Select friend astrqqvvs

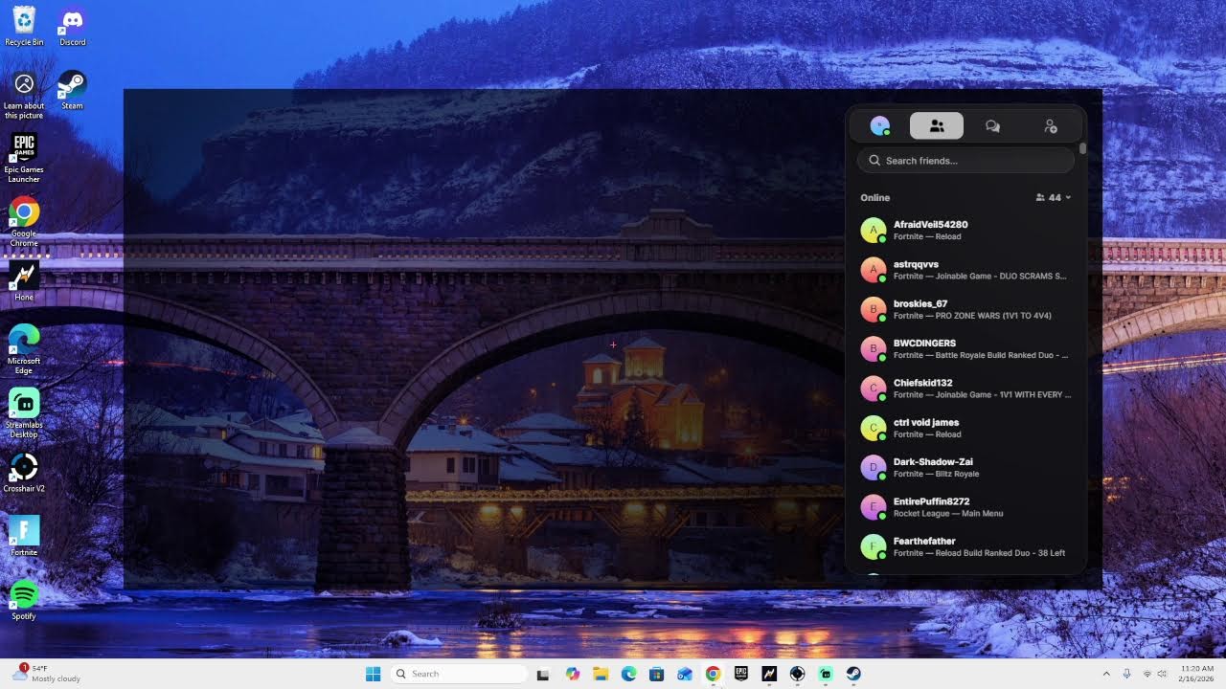click(x=965, y=270)
